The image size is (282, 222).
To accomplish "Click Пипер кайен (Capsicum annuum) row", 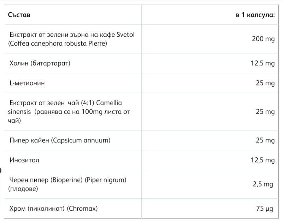I will 141,140.
